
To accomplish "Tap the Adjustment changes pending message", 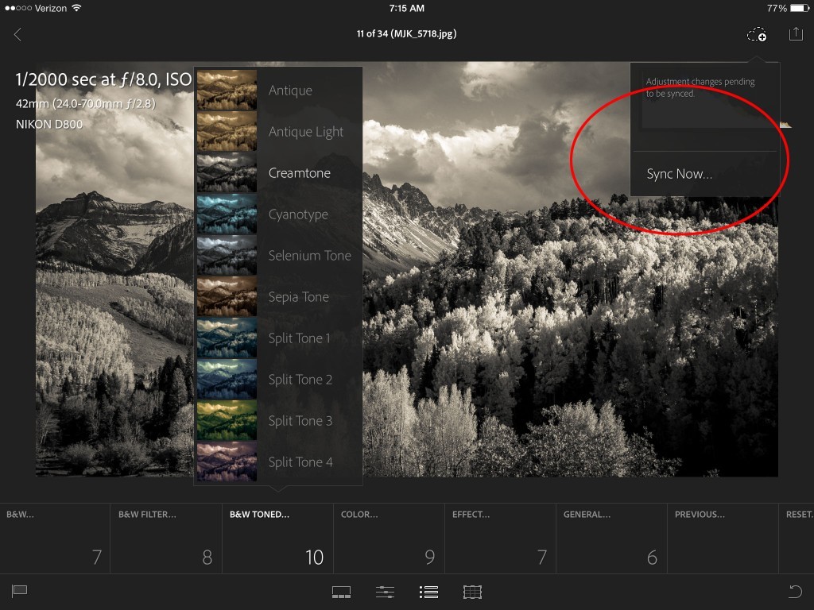I will [x=700, y=87].
